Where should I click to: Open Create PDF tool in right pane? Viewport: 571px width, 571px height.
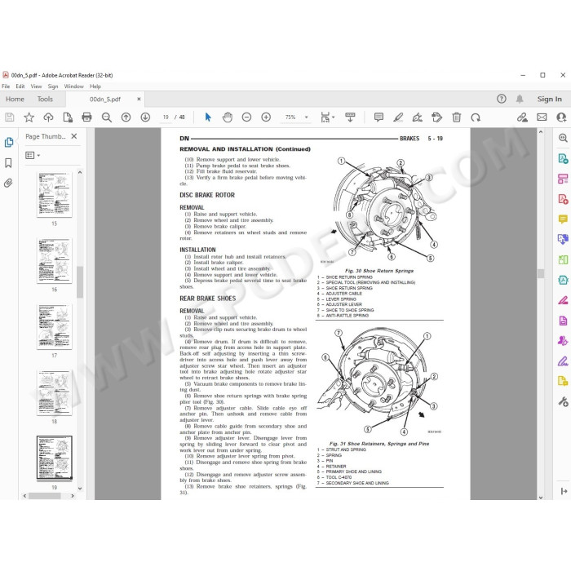click(x=563, y=199)
